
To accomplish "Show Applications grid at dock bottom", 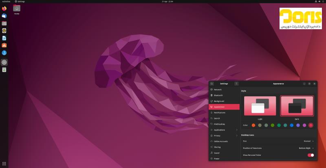I will [x=4, y=164].
